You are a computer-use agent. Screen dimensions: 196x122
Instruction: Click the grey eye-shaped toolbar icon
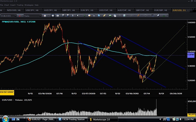pos(94,16)
